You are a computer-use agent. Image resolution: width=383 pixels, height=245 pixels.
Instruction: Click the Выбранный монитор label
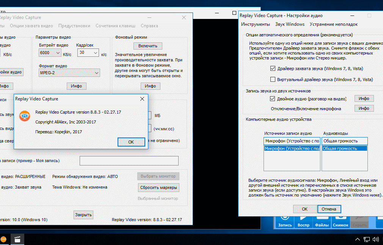pos(158,199)
